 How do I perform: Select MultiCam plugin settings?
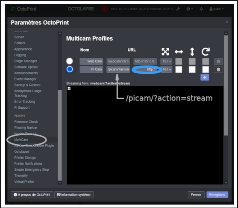click(21, 140)
